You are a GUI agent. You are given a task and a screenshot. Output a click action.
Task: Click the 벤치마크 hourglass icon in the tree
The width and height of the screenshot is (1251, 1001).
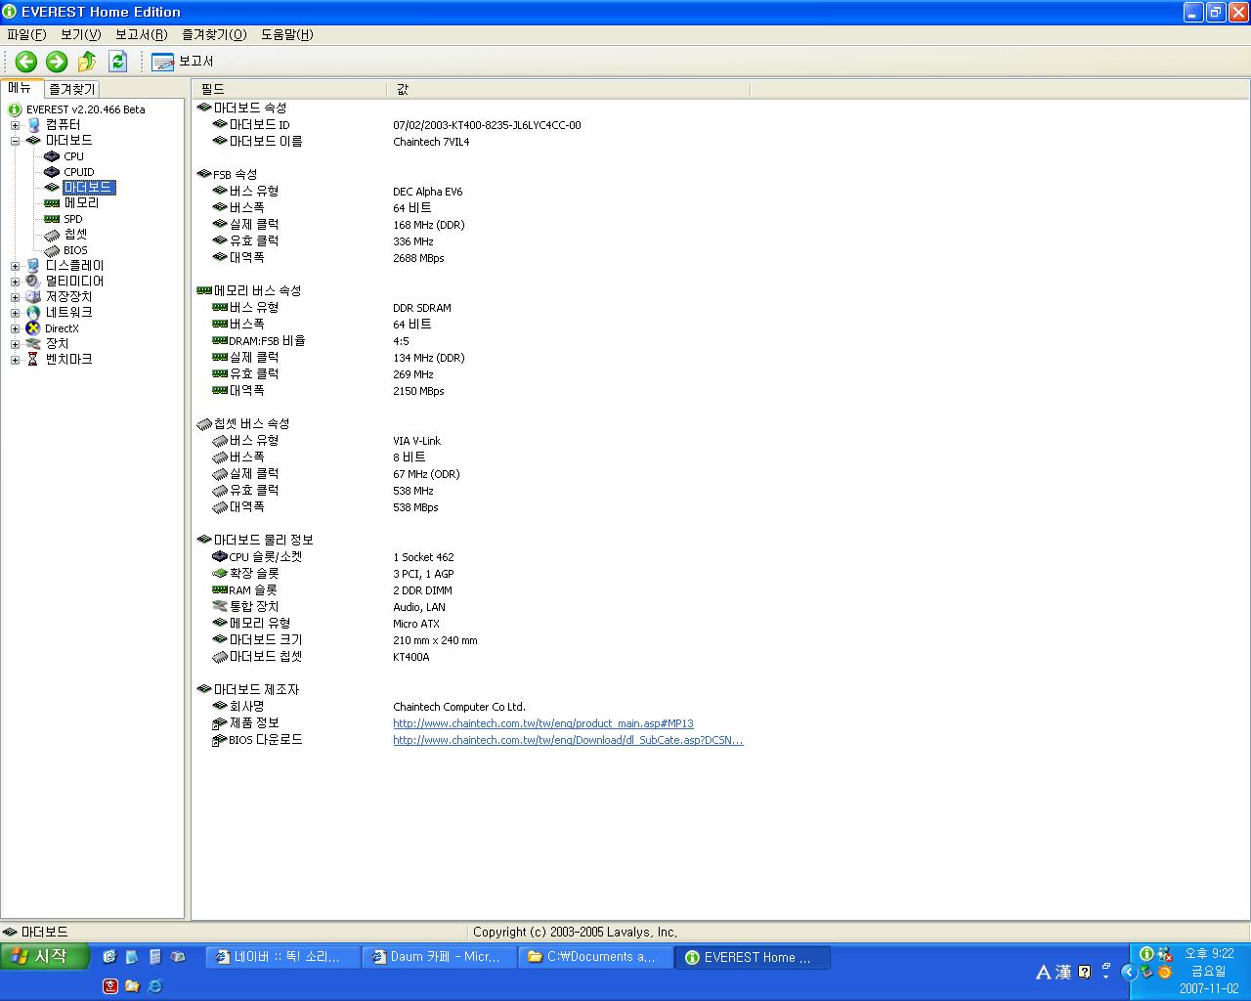pos(33,360)
